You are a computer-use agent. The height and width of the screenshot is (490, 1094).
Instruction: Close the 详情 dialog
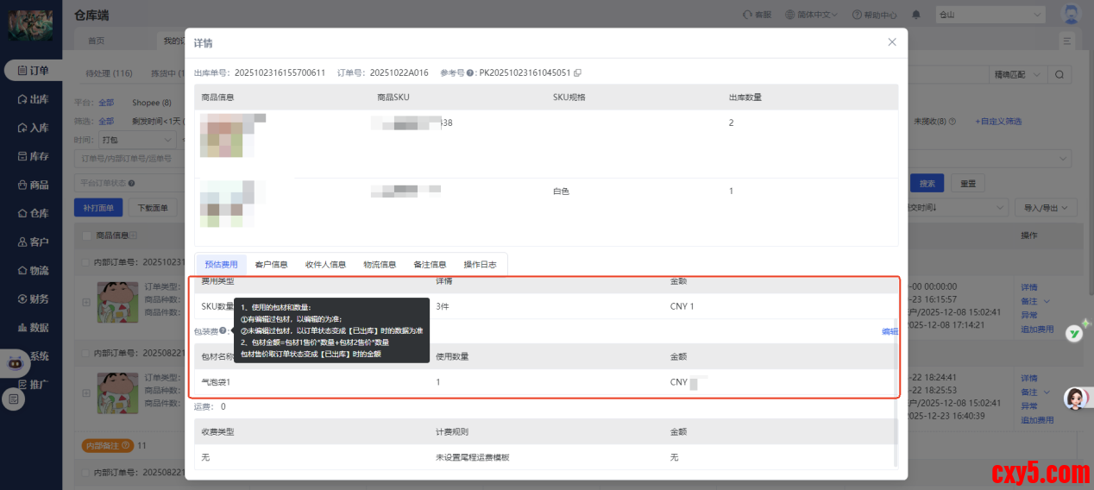point(892,42)
